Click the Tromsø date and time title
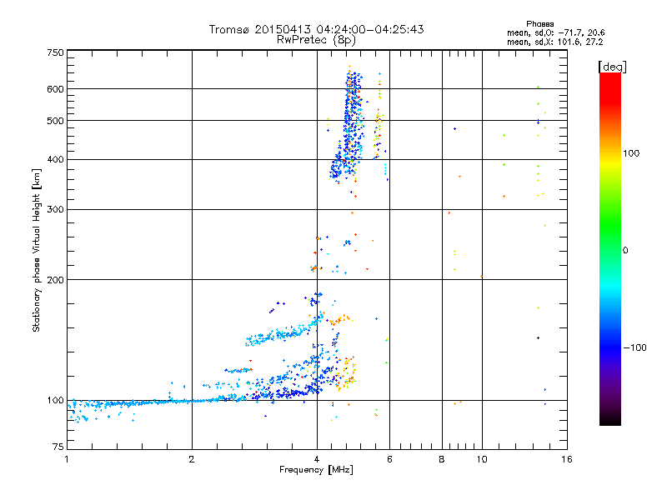 click(x=316, y=29)
